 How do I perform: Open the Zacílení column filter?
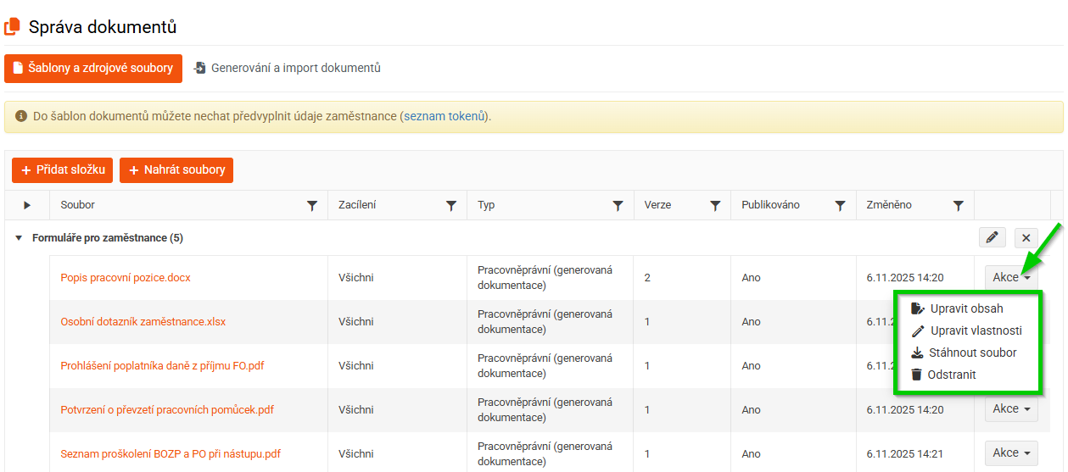[x=451, y=205]
